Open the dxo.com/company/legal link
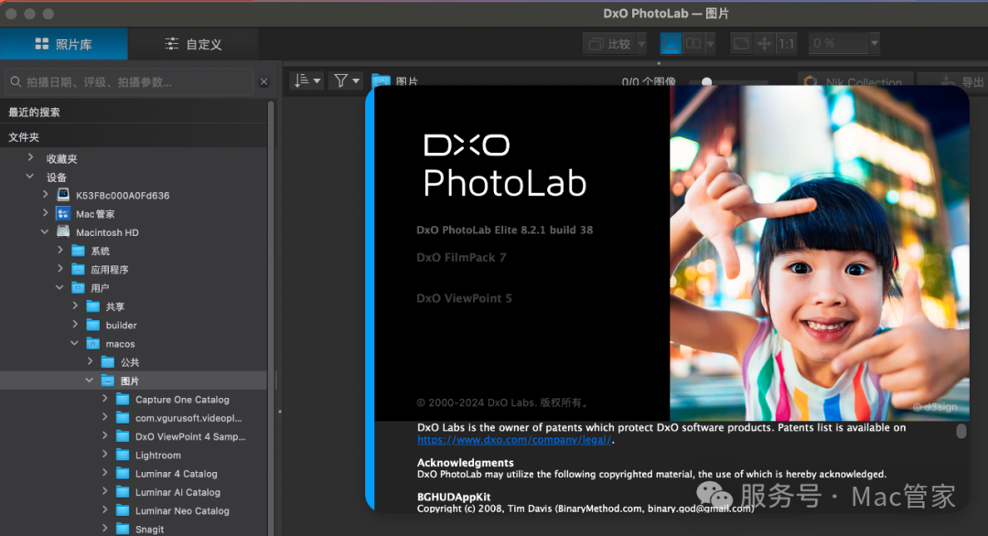Screen dimensions: 988x536 point(513,440)
